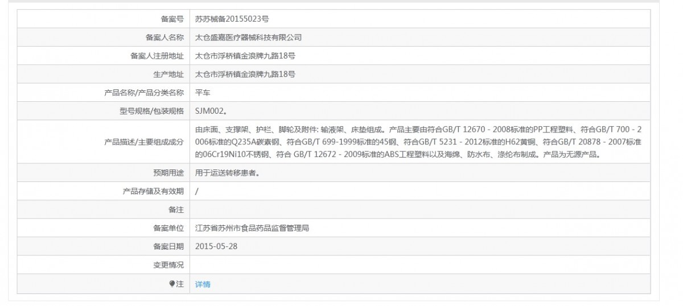Click the bullet icon beside 注 label

172,284
